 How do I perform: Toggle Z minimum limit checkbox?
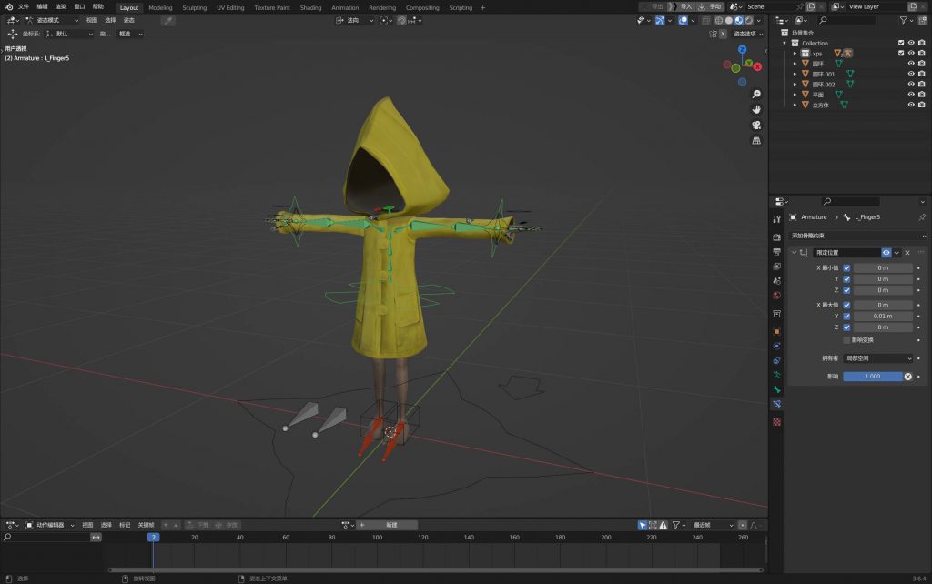[x=846, y=290]
